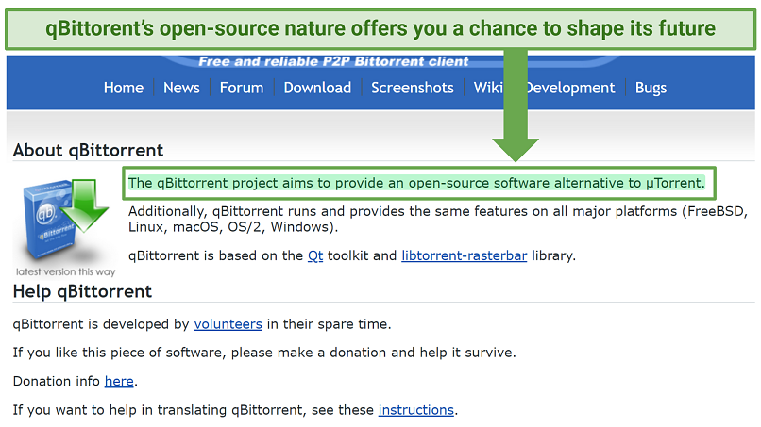Click the green banner caption at top
This screenshot has width=761, height=427.
click(380, 28)
